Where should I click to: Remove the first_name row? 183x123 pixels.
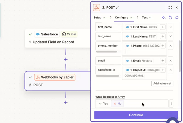pos(170,27)
